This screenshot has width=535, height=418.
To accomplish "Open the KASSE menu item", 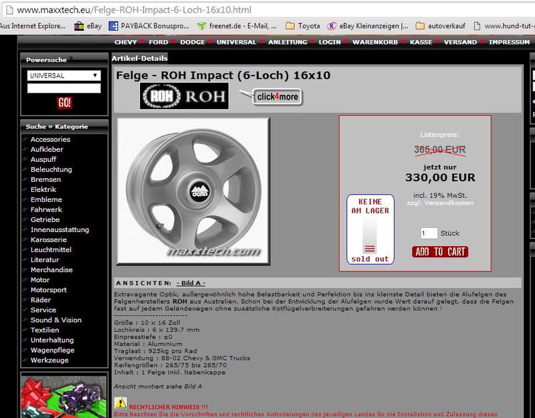I will click(421, 42).
